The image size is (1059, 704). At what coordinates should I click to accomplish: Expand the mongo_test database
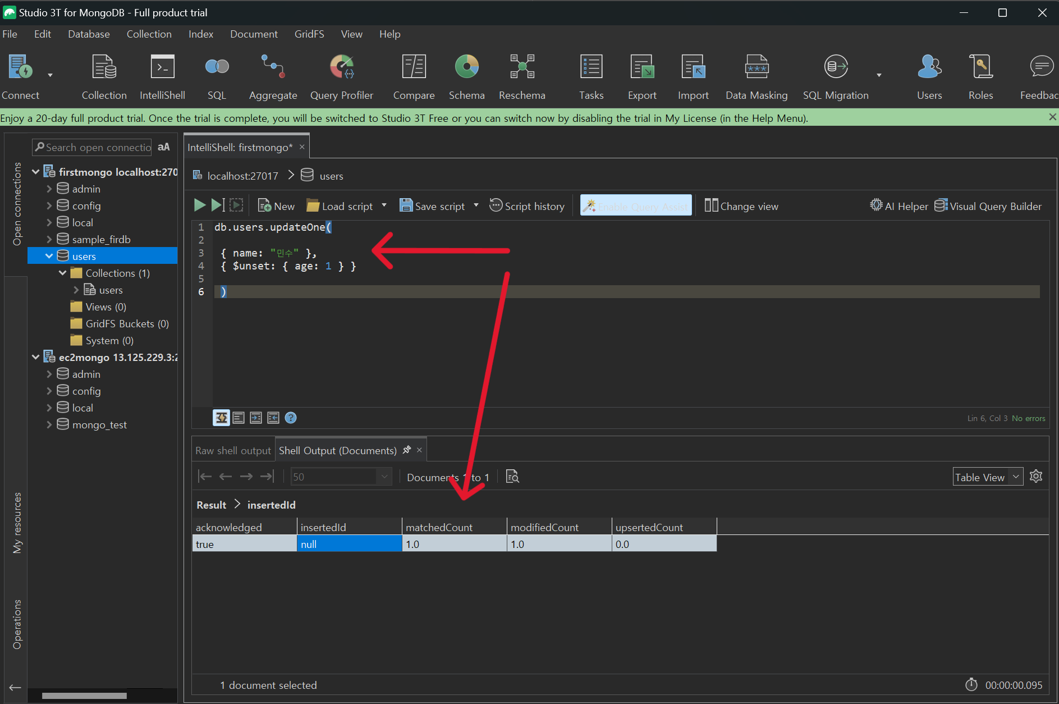(49, 424)
